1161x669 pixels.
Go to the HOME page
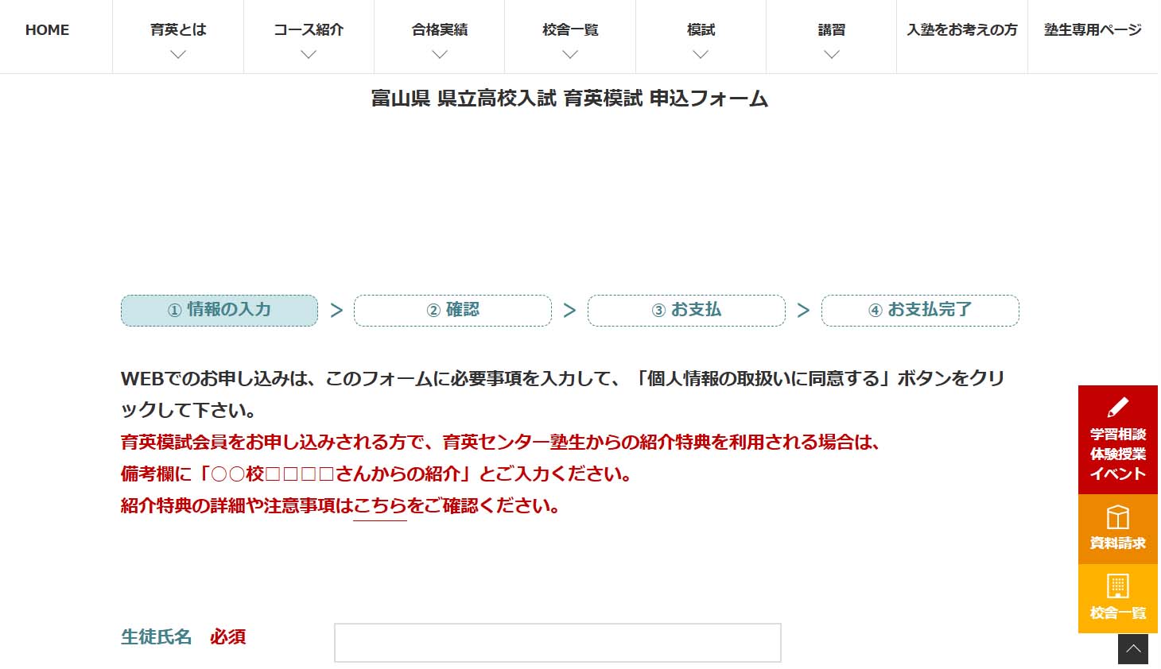[47, 30]
